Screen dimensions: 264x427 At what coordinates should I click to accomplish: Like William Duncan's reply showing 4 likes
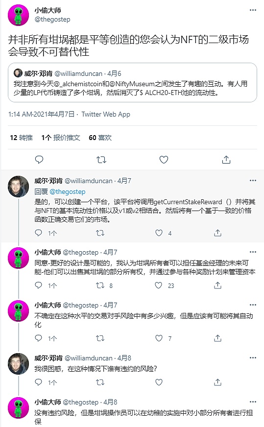click(159, 233)
